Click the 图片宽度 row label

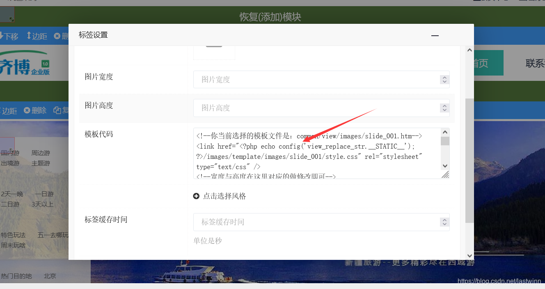[x=99, y=77]
